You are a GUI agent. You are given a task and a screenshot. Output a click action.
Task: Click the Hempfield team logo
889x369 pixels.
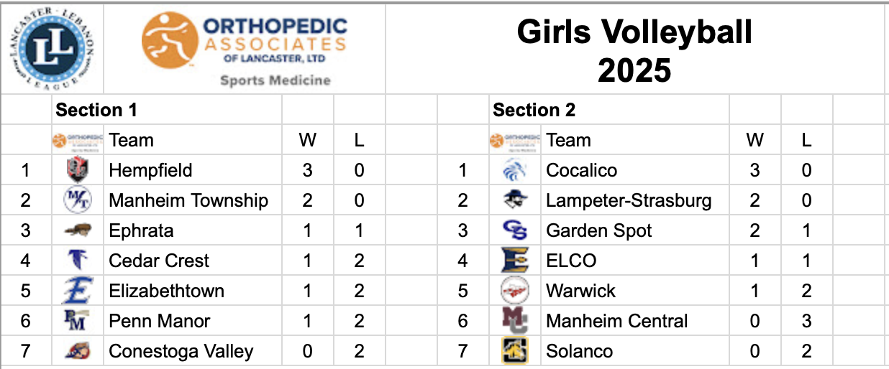(x=77, y=170)
